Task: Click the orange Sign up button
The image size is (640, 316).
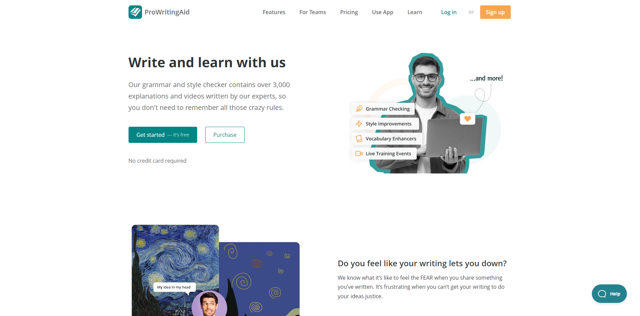Action: click(495, 12)
